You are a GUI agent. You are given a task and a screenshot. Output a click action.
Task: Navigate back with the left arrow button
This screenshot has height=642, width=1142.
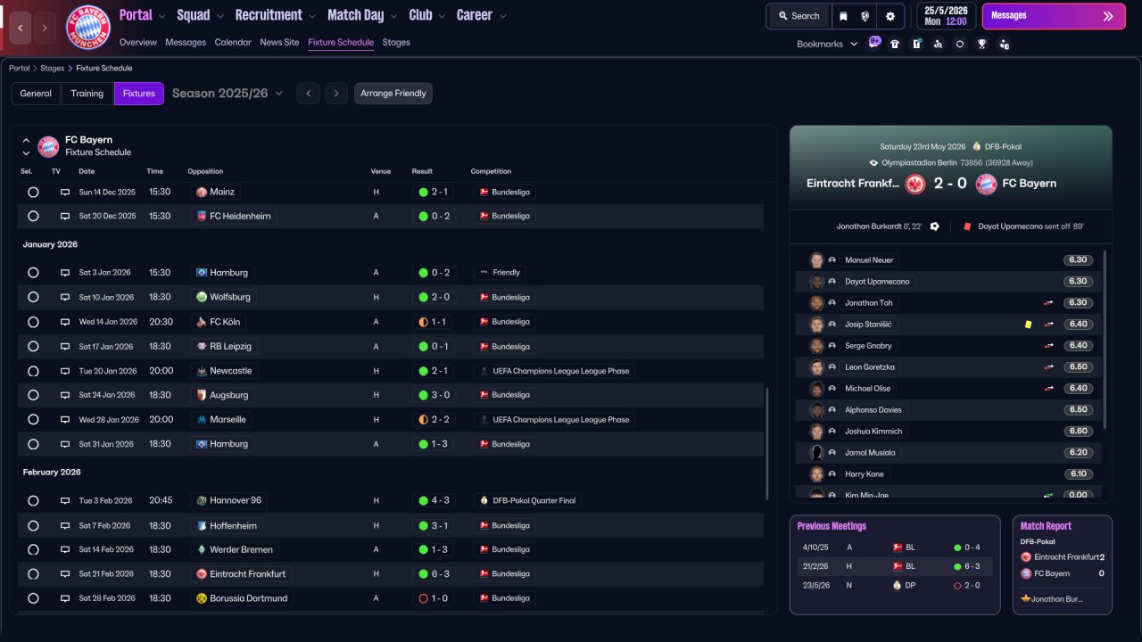click(21, 28)
